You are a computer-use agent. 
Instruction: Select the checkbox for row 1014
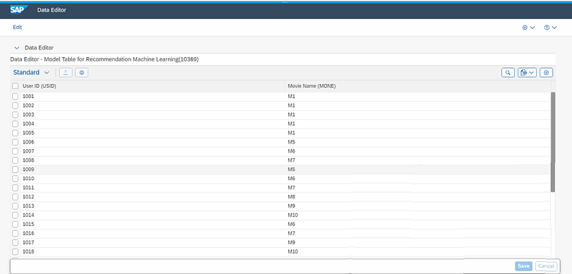16,215
